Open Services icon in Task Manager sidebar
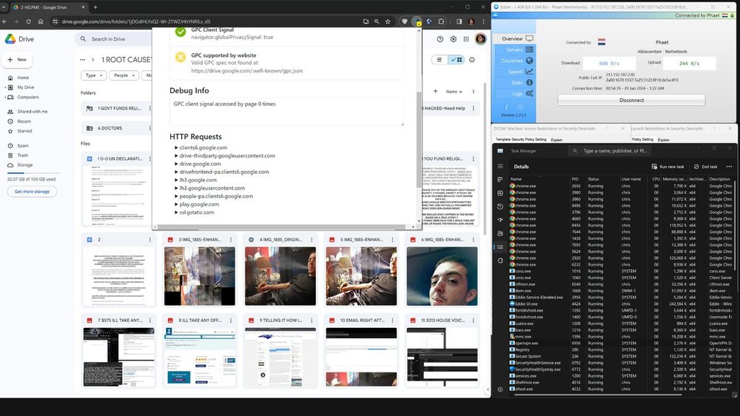The height and width of the screenshot is (416, 740). click(x=500, y=261)
